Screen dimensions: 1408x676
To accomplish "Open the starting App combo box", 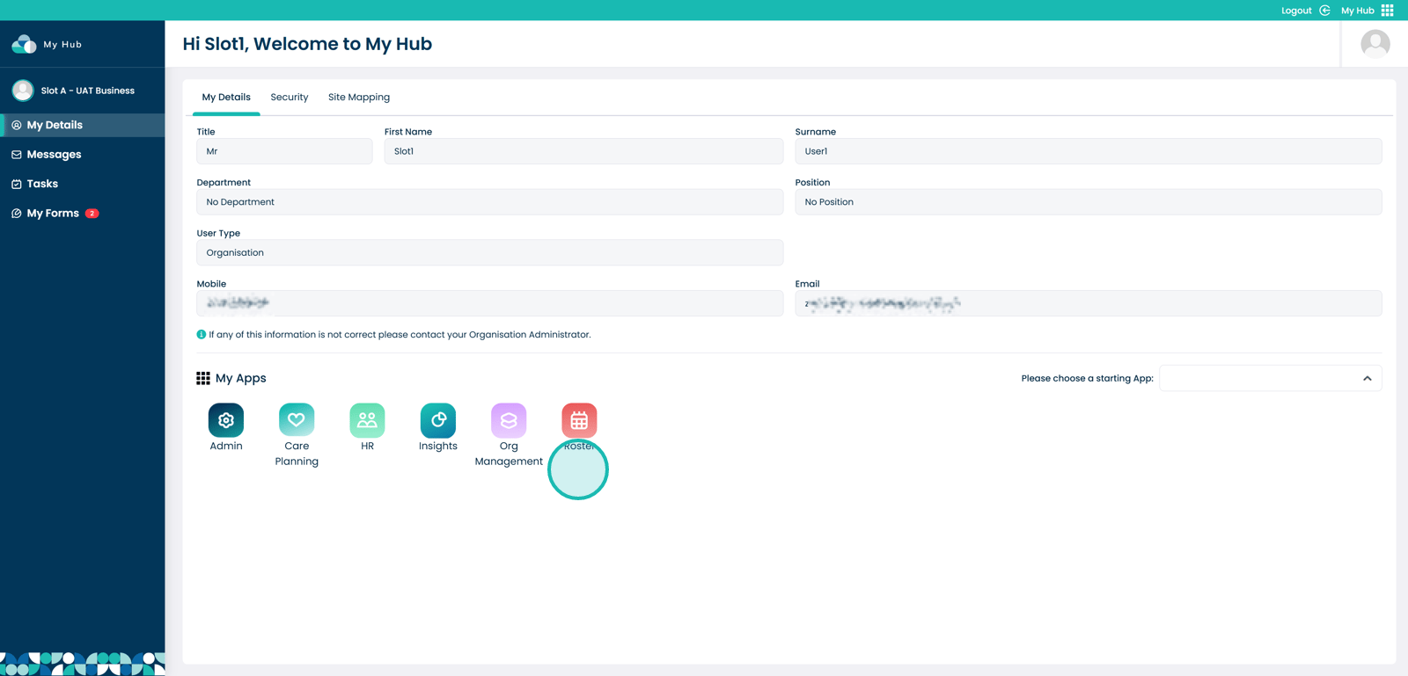I will coord(1270,378).
